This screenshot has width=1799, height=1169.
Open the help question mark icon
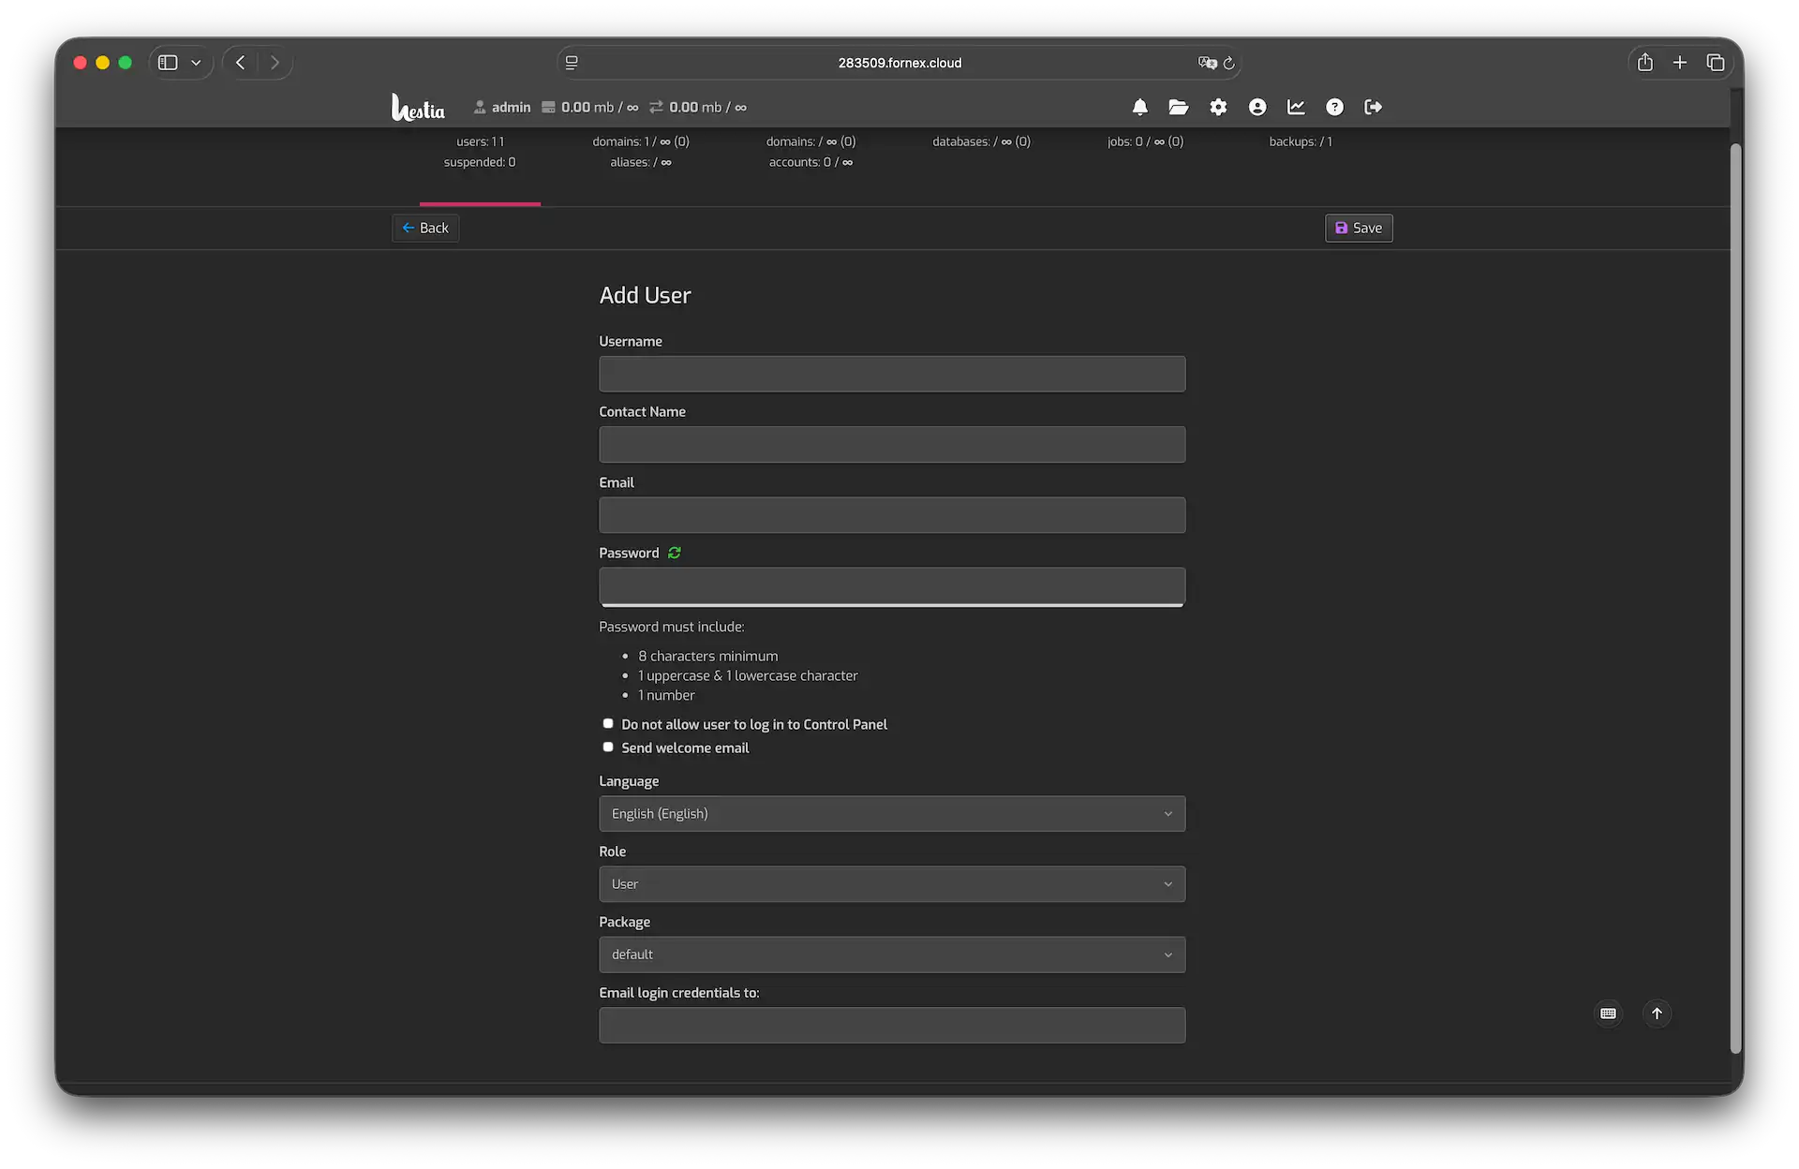pos(1334,108)
